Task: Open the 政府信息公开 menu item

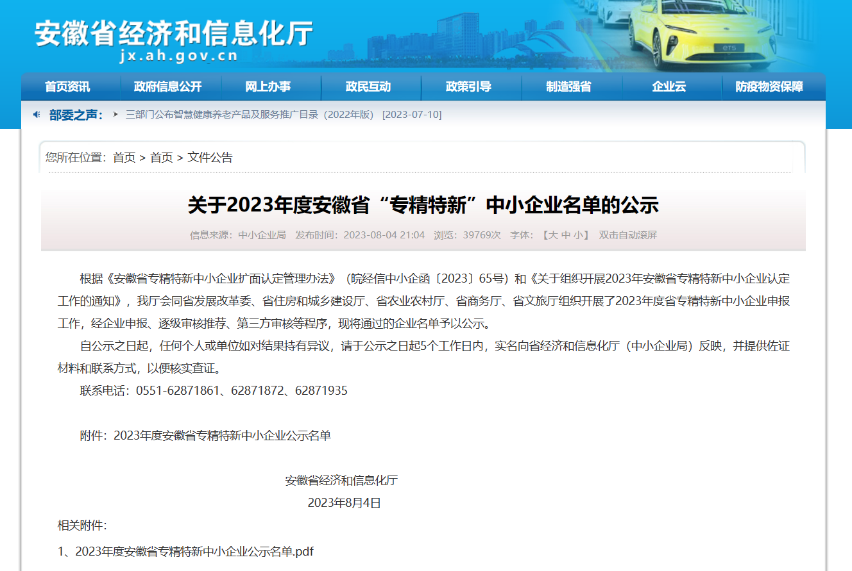Action: pyautogui.click(x=168, y=87)
